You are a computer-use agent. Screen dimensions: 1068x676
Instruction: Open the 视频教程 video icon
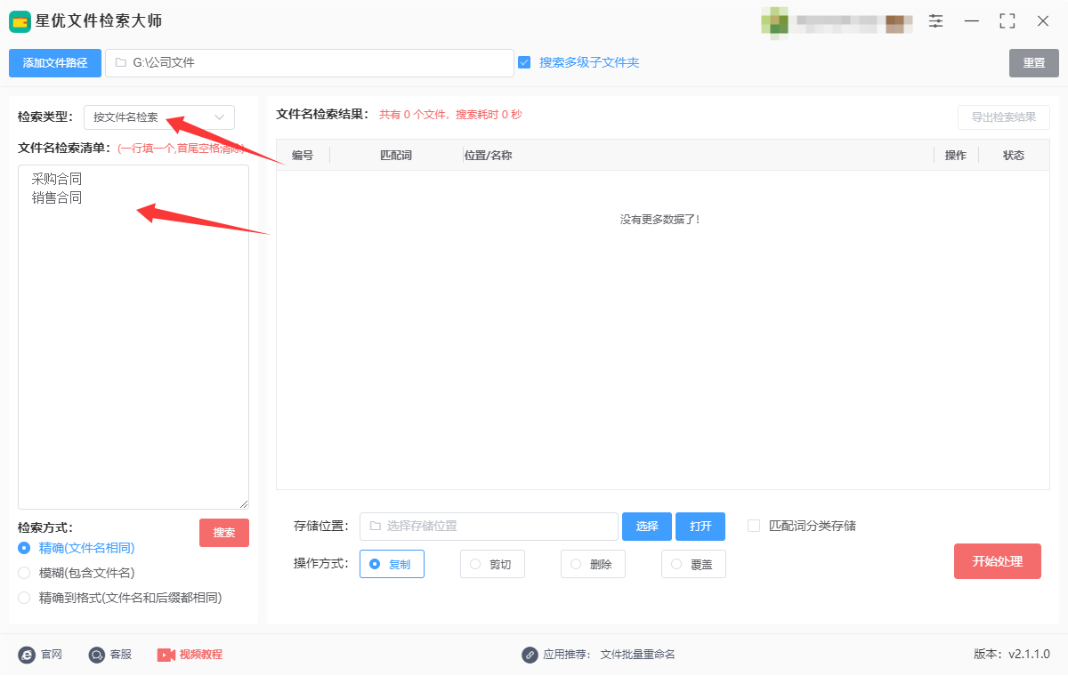tap(166, 655)
